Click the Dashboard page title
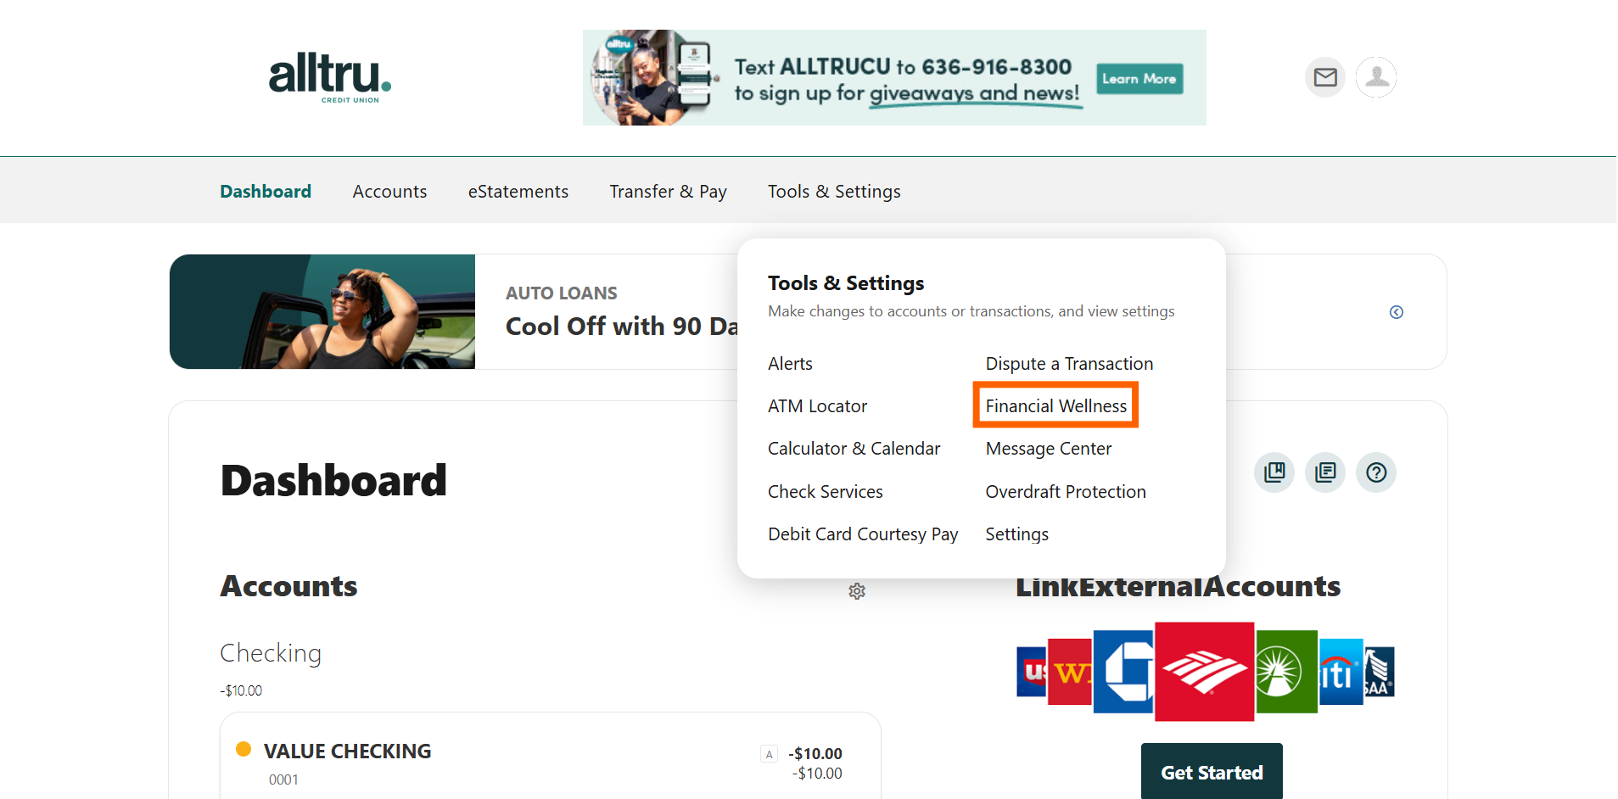Viewport: 1618px width, 799px height. [x=333, y=481]
